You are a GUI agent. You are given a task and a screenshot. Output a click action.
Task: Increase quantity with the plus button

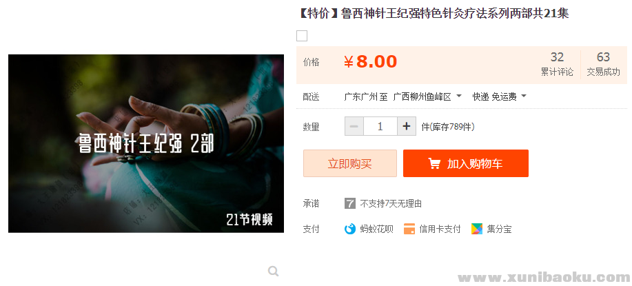click(x=407, y=127)
